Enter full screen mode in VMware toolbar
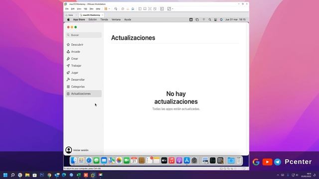The image size is (319, 179). tap(150, 9)
